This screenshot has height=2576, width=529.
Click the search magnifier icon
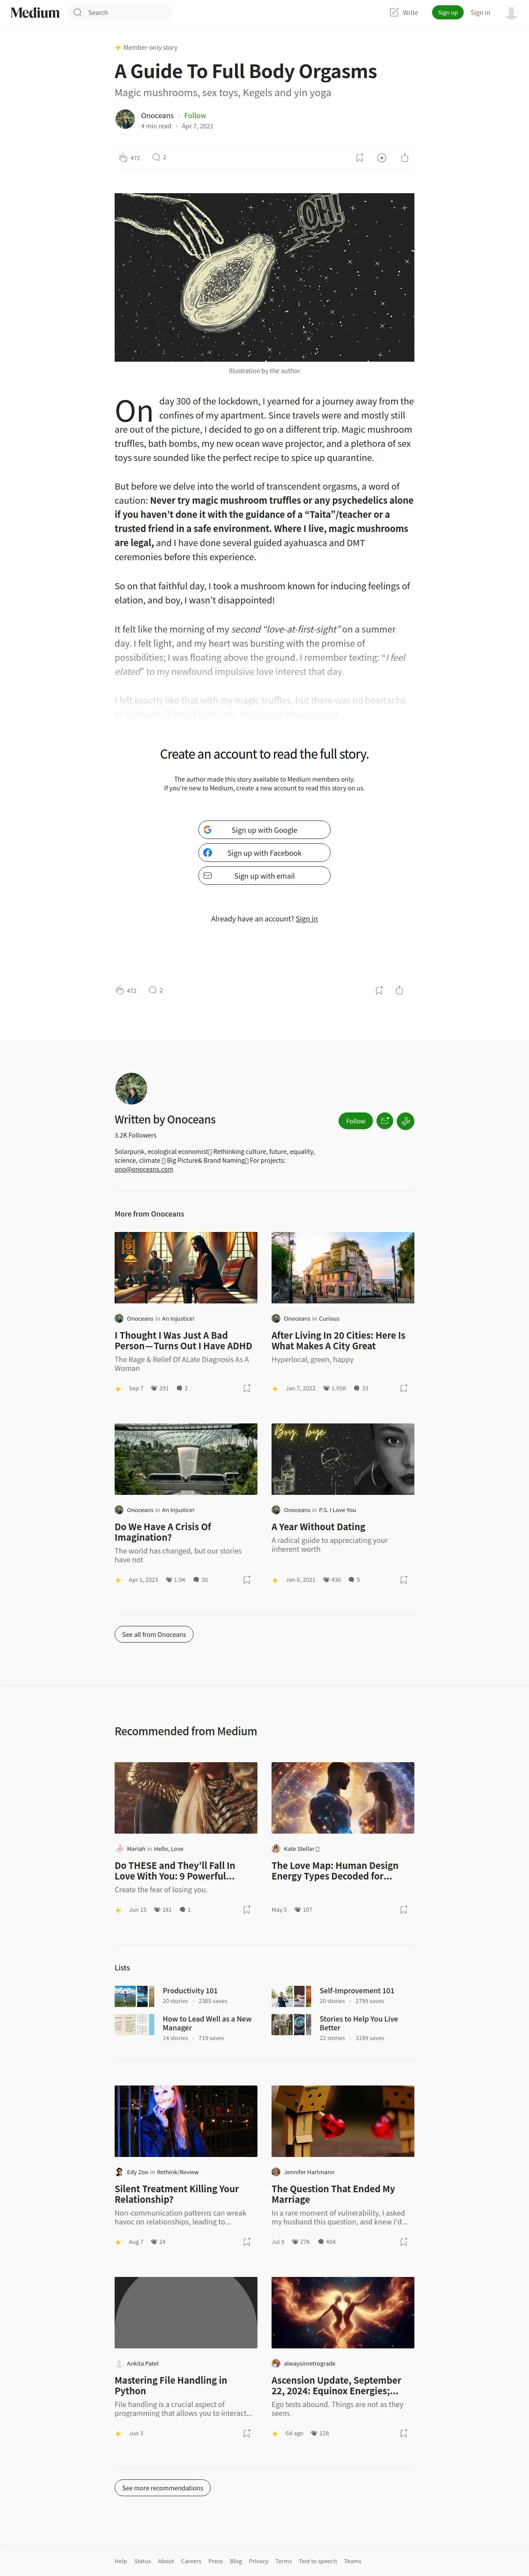tap(77, 13)
